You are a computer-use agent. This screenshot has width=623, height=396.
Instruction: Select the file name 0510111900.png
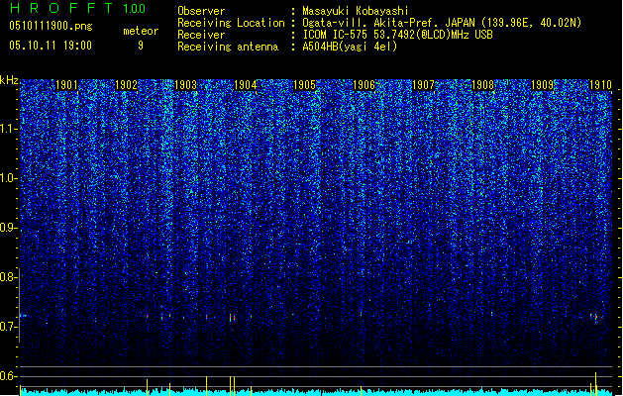(51, 26)
